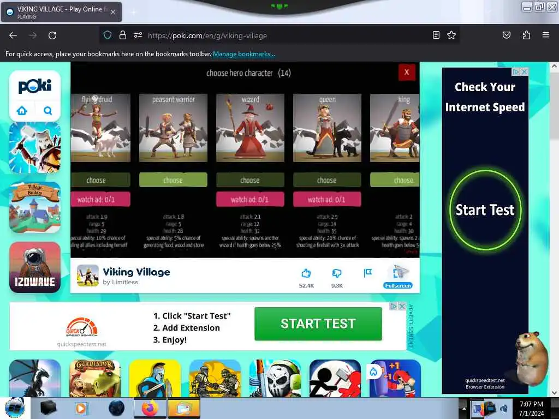The image size is (559, 419).
Task: Open the Windows Start orb
Action: click(15, 408)
